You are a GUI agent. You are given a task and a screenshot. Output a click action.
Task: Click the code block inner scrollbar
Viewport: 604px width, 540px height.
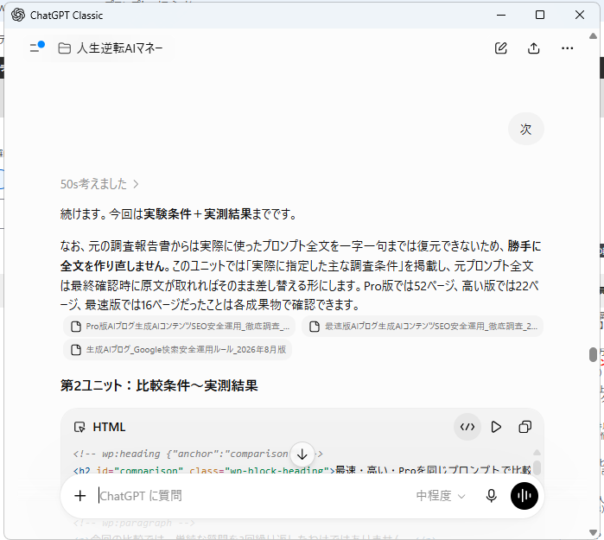click(537, 467)
